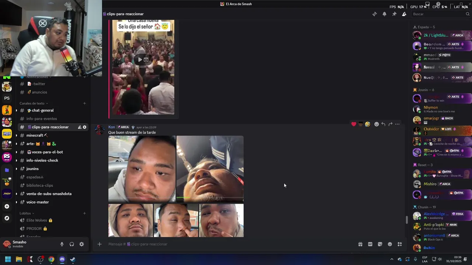
Task: Open first selfie image thumbnail
Action: coord(142,169)
